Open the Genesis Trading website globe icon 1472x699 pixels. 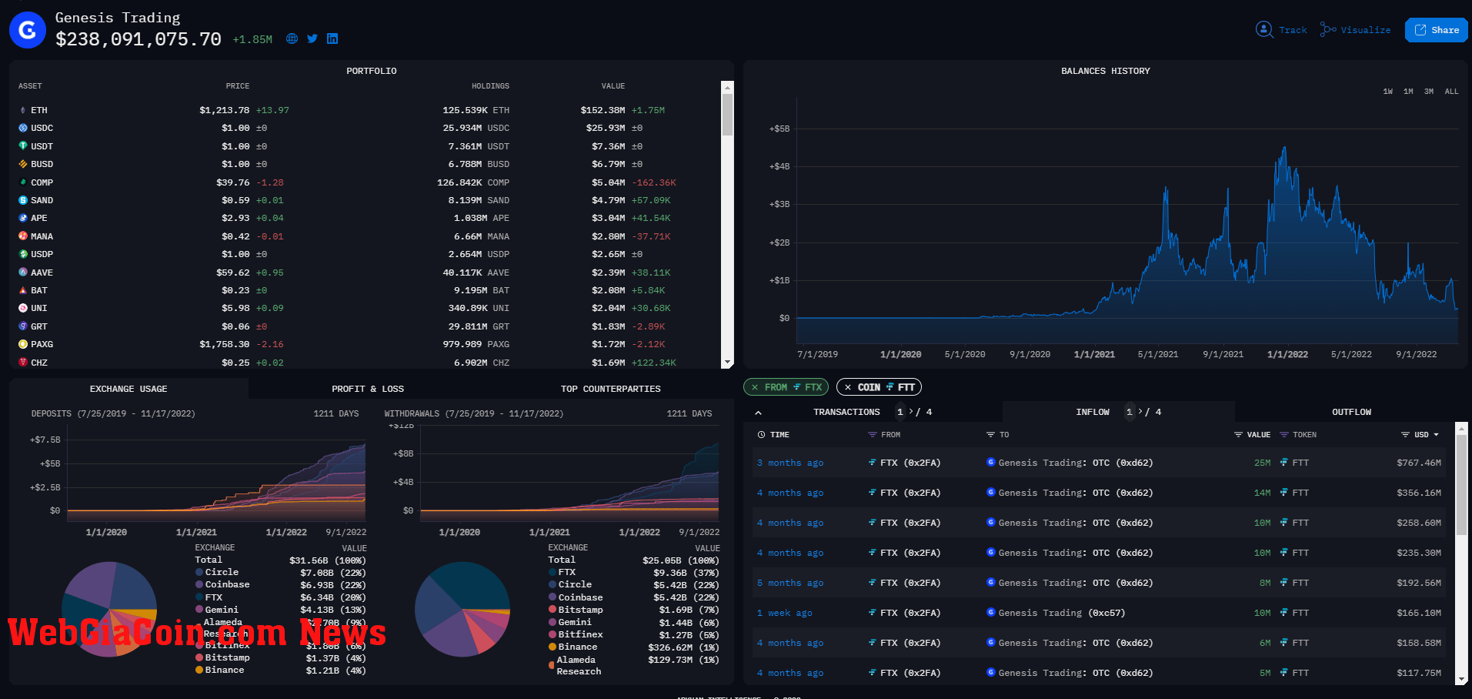pyautogui.click(x=292, y=38)
